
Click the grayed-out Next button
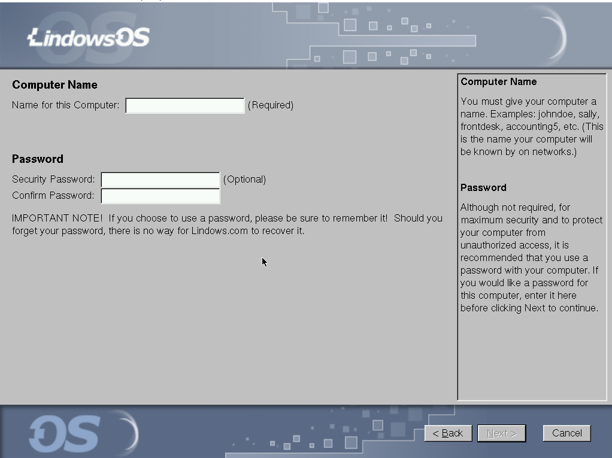502,433
